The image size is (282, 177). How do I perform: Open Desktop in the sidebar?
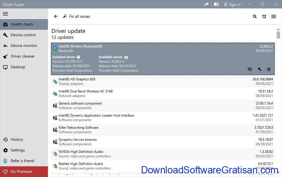tap(24, 67)
